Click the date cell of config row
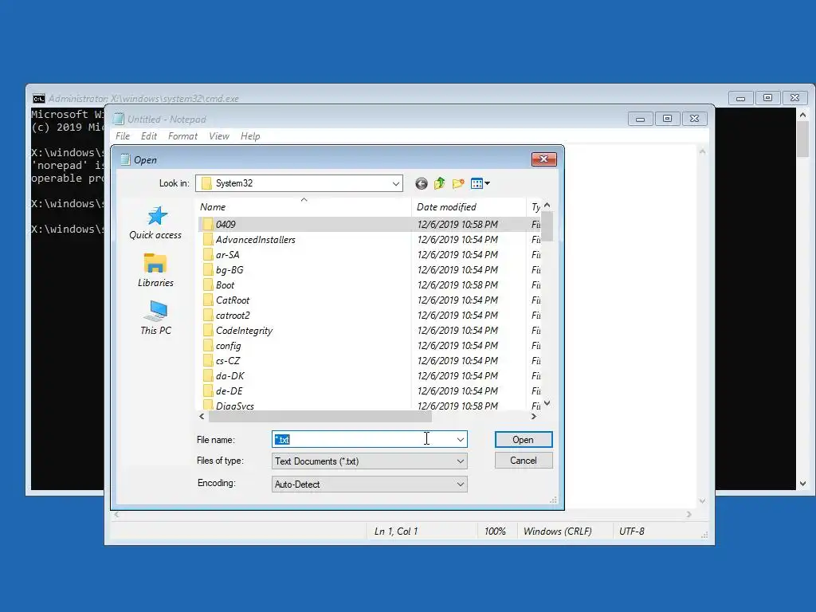The height and width of the screenshot is (612, 816). pos(457,345)
